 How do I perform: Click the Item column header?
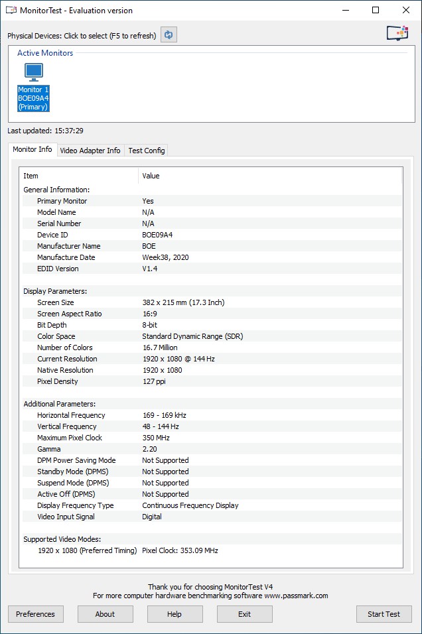31,176
